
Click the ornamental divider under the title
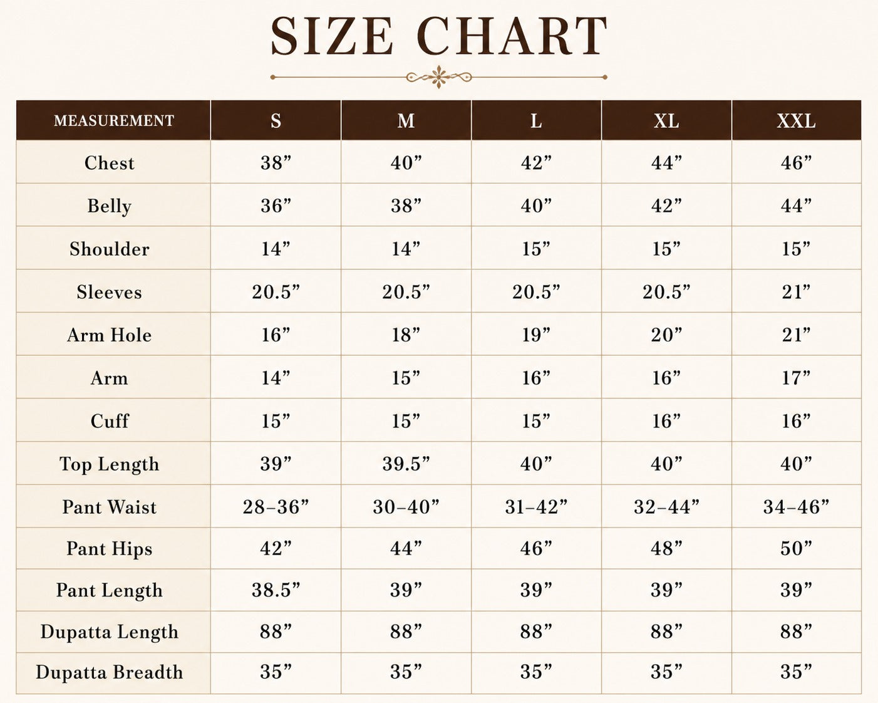[x=438, y=77]
